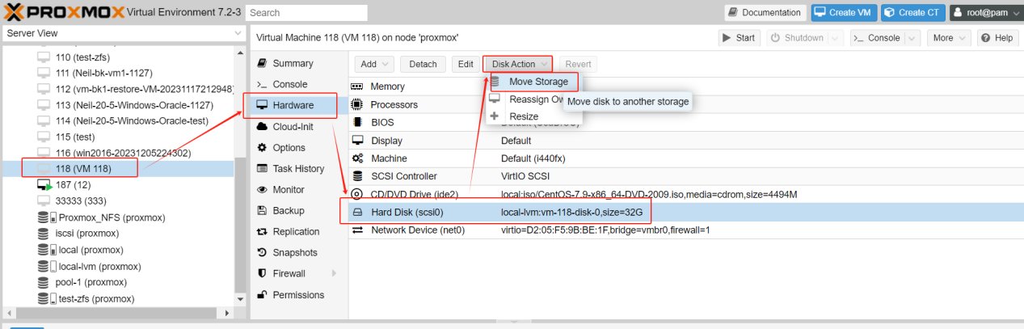Image resolution: width=1024 pixels, height=329 pixels.
Task: Click Create CT button
Action: coord(912,13)
